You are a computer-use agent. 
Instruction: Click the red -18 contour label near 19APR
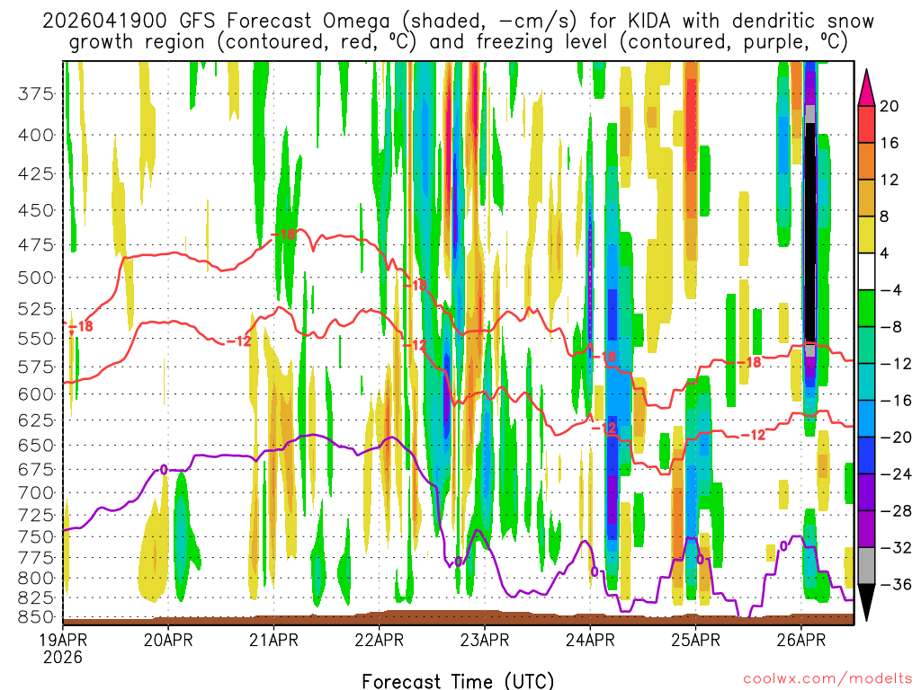[81, 326]
